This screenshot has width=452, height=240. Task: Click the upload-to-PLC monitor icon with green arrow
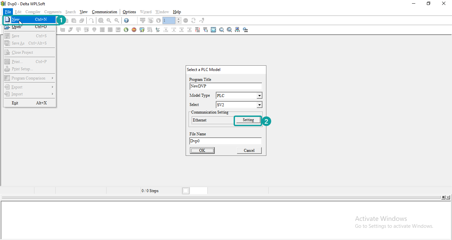point(142,30)
